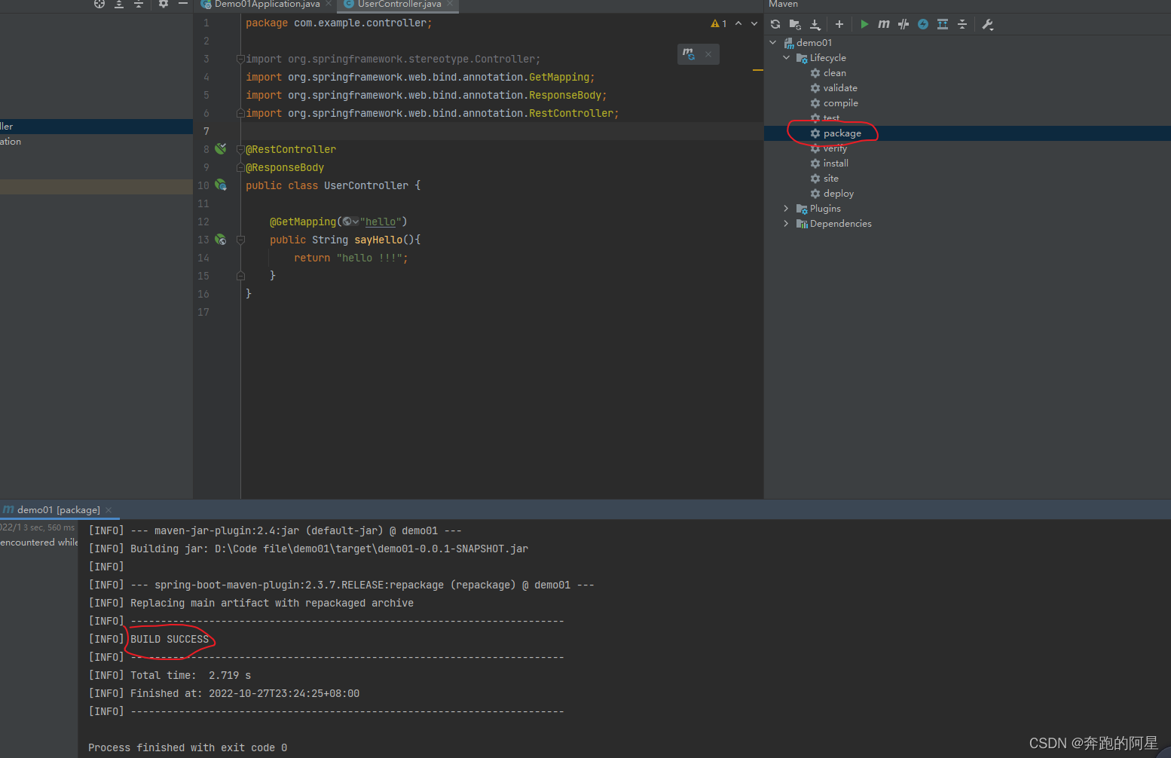Go to next highlighted error arrow
The image size is (1171, 758).
click(754, 24)
